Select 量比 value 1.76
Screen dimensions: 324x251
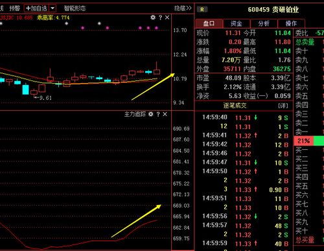(x=284, y=60)
